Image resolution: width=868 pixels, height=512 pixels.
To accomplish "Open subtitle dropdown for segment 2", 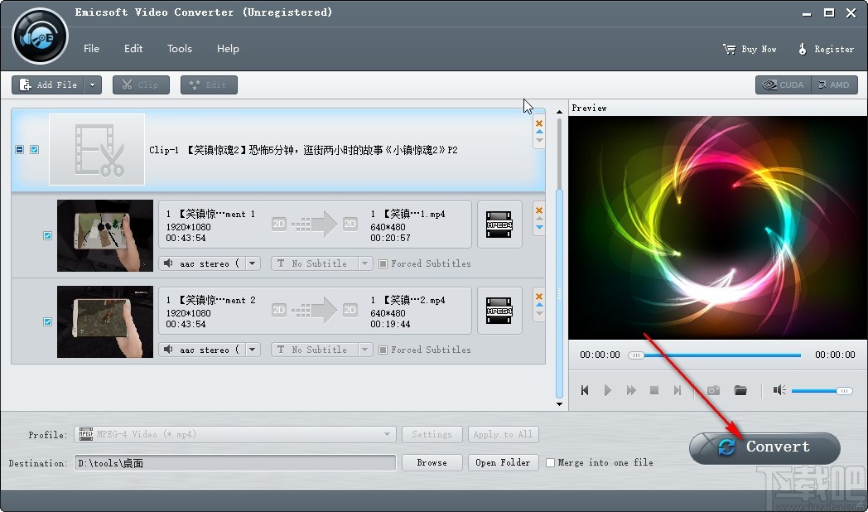I will click(x=364, y=350).
